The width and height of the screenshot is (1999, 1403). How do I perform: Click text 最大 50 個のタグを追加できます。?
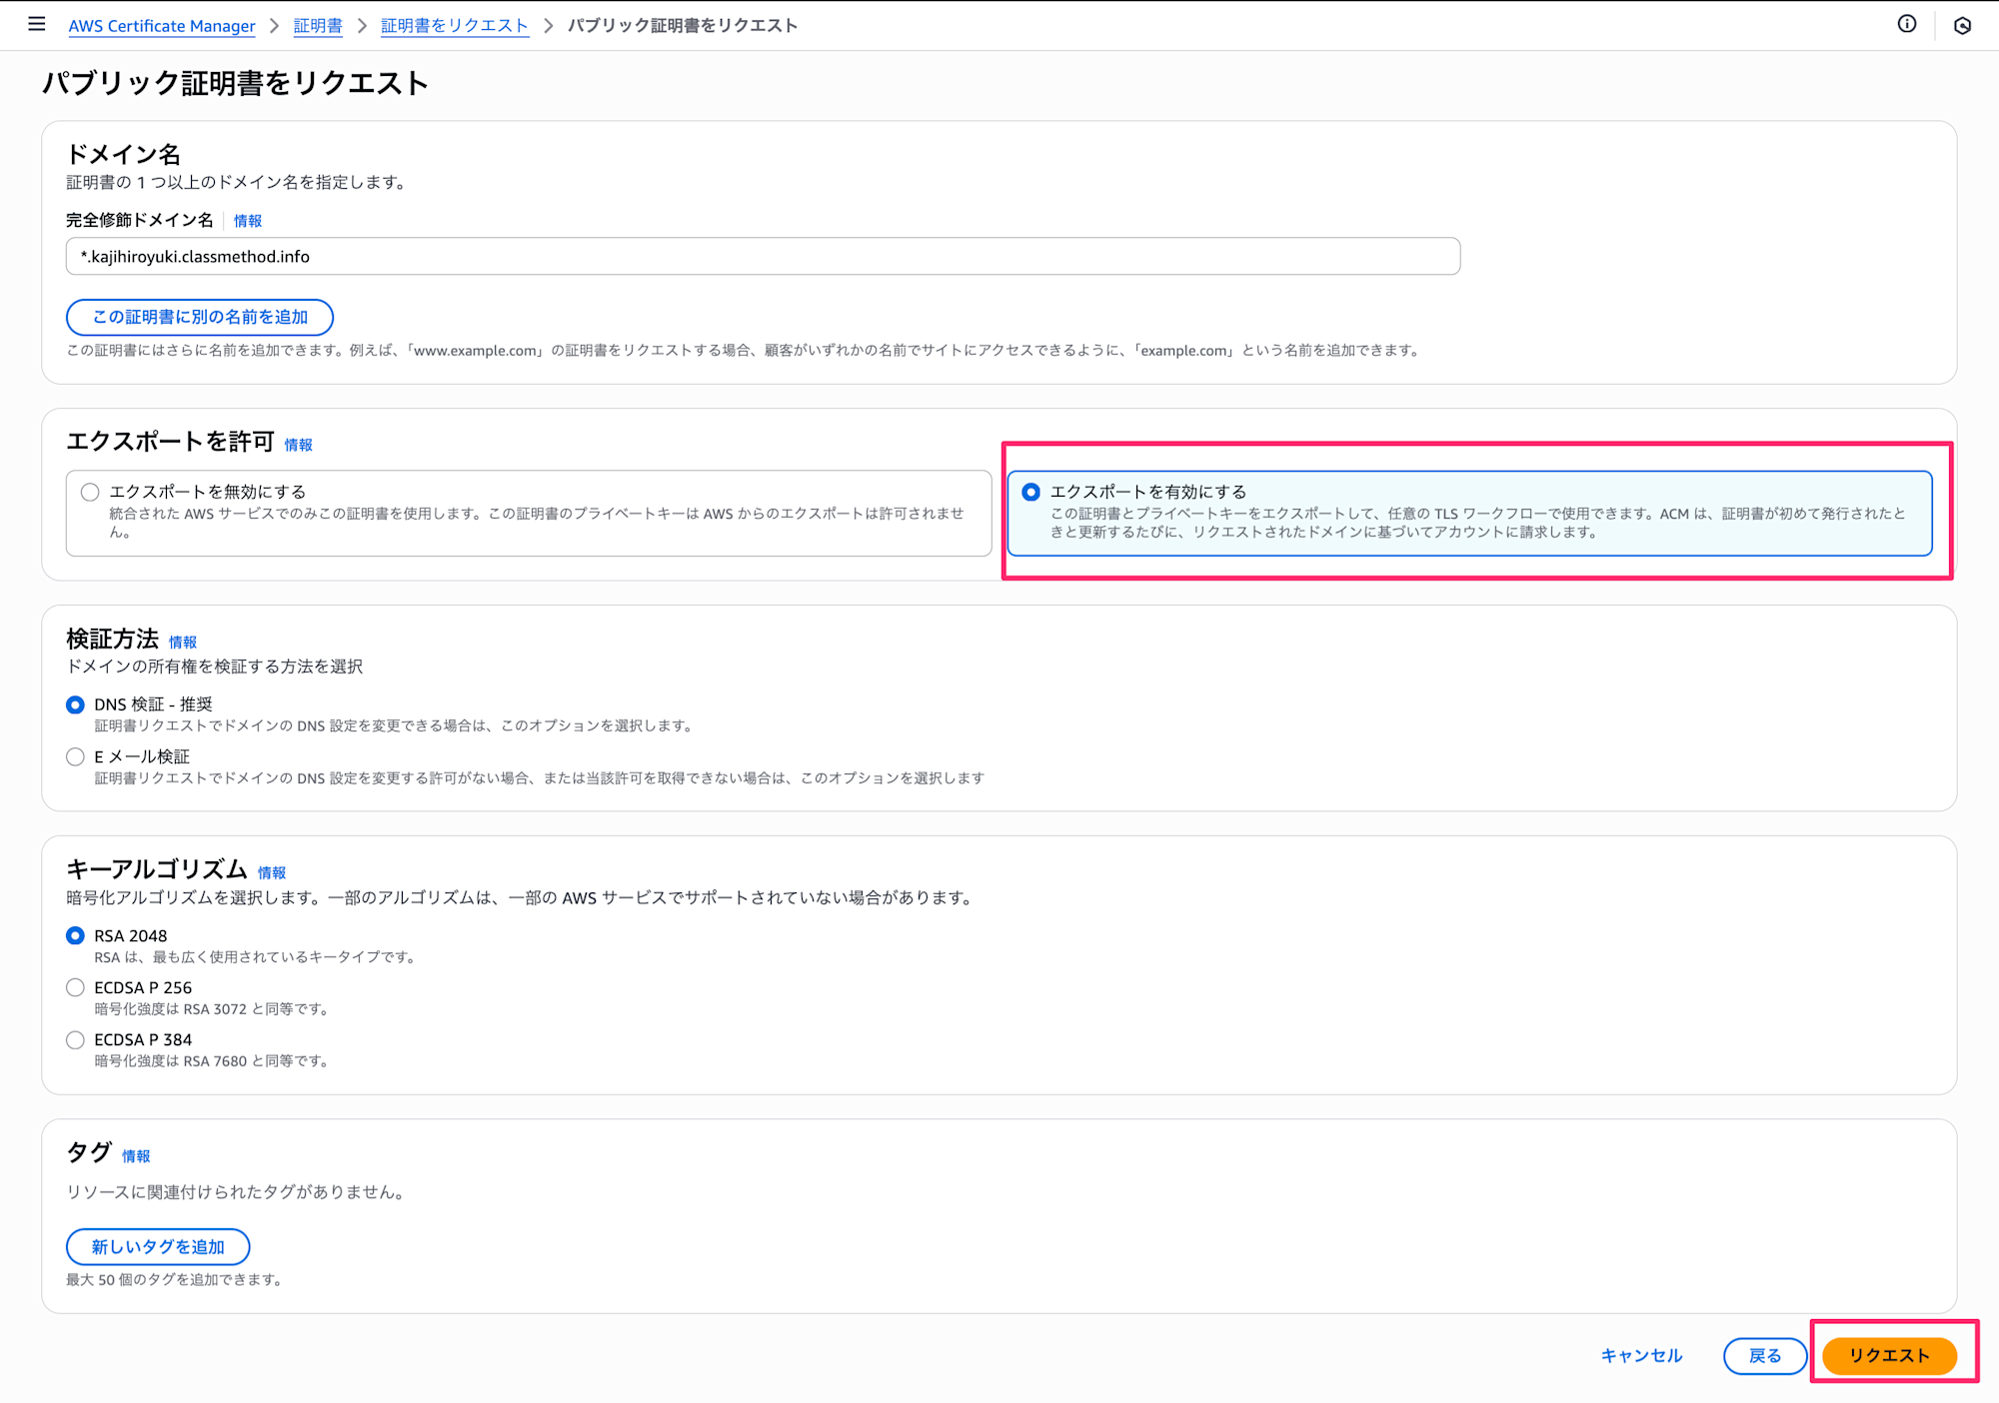(x=176, y=1280)
